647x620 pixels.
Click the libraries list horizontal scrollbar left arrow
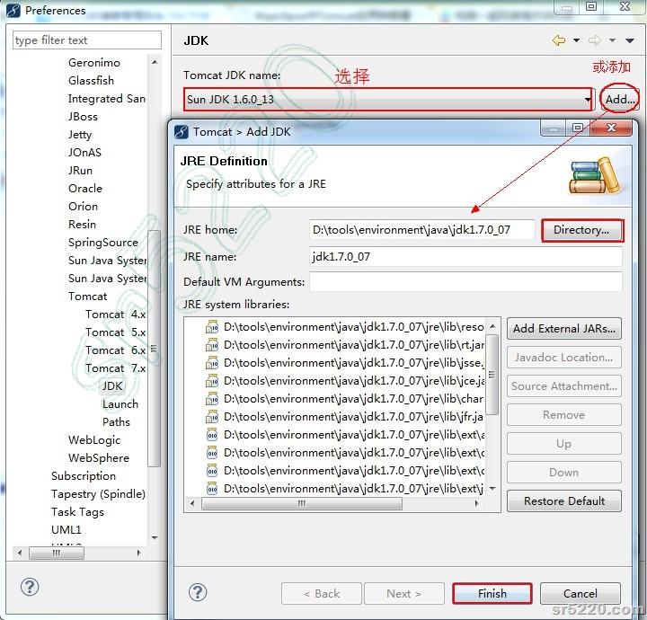192,504
